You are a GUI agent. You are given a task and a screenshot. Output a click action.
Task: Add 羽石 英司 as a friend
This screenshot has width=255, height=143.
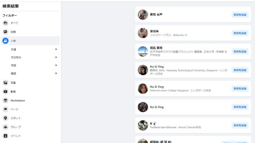[240, 52]
